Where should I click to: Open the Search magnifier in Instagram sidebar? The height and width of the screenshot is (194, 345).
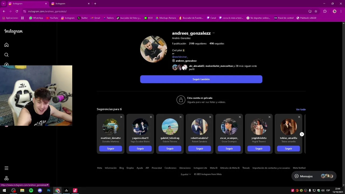pos(6,55)
